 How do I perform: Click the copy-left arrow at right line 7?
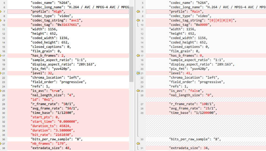click(x=138, y=12)
